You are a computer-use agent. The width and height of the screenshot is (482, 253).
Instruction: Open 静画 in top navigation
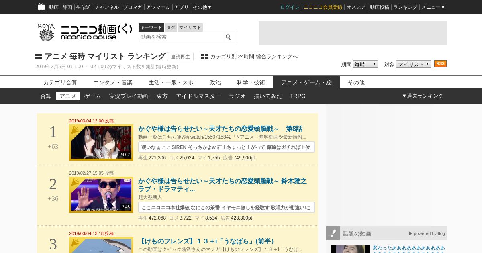click(67, 7)
